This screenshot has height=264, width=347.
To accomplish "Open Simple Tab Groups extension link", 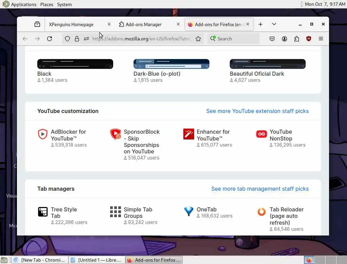I will (x=138, y=212).
